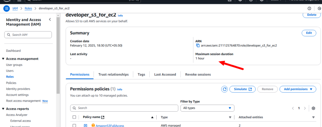Screen dimensions: 322x127
Task: Click the Policy name column header
Action: tap(92, 117)
